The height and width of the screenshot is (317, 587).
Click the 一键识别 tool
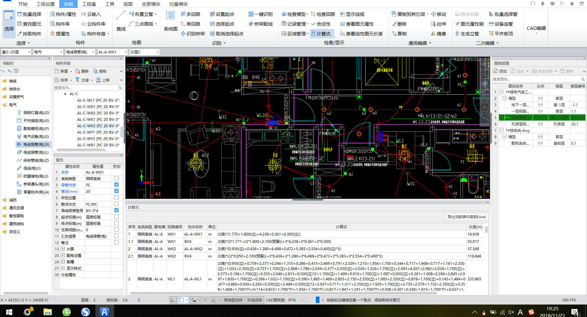click(x=260, y=14)
